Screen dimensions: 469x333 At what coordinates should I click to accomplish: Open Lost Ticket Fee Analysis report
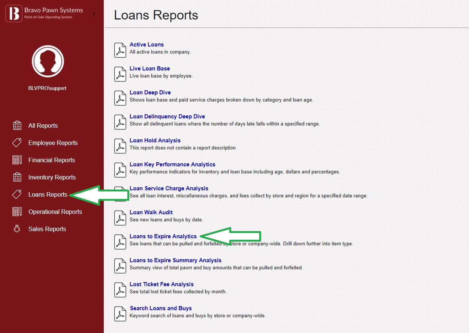[161, 284]
